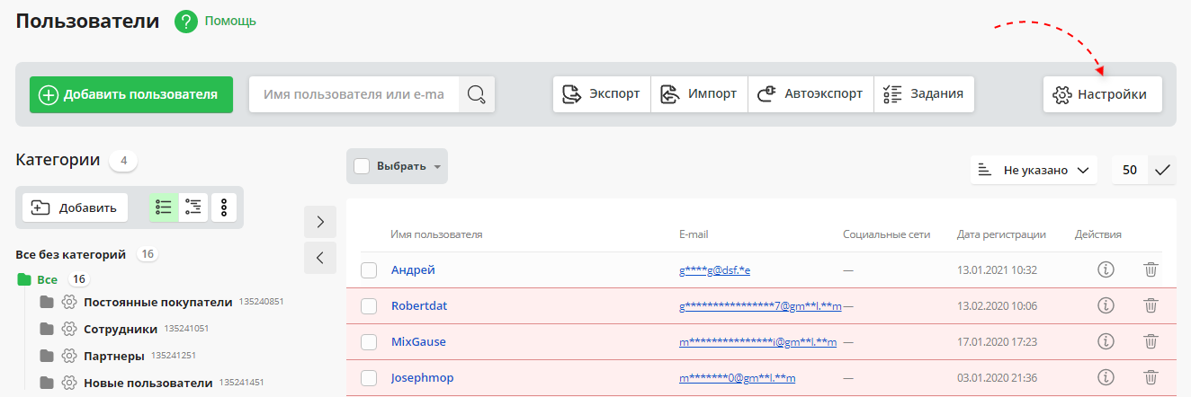The image size is (1191, 397).
Task: Switch categories to tree view icon
Action: [x=193, y=207]
